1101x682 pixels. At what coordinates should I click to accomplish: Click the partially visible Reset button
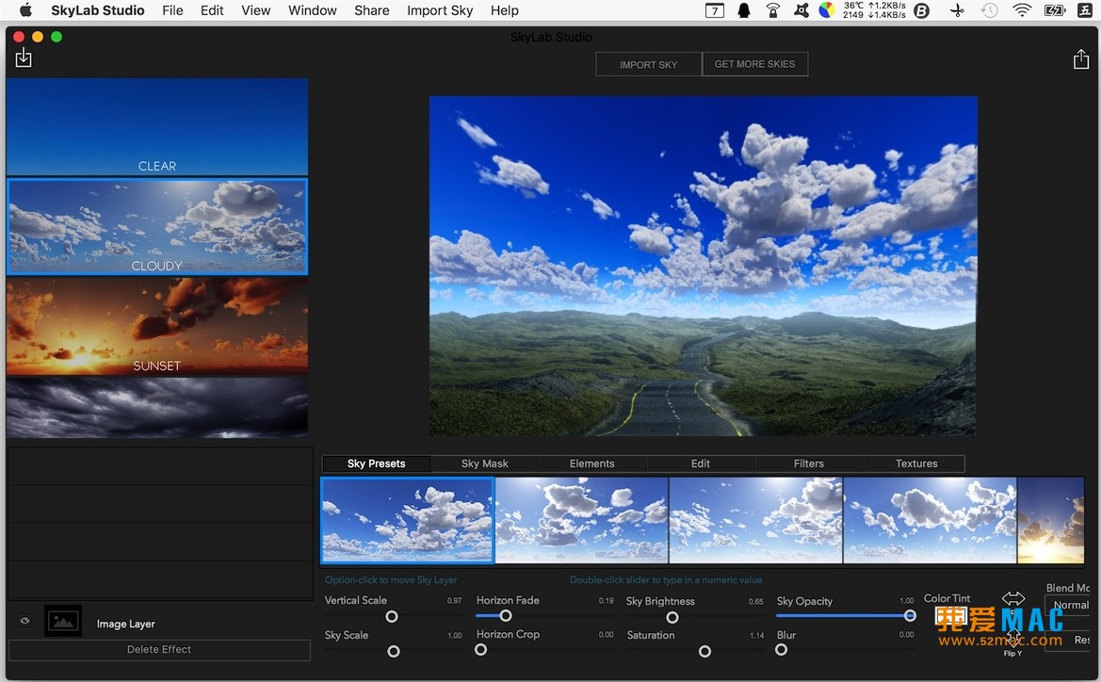[x=1069, y=640]
